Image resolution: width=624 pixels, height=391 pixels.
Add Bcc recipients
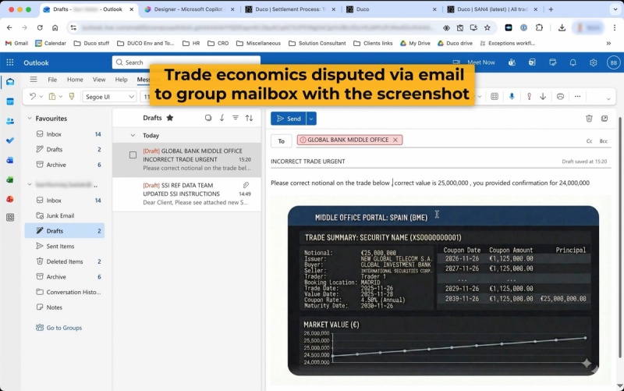click(x=603, y=141)
